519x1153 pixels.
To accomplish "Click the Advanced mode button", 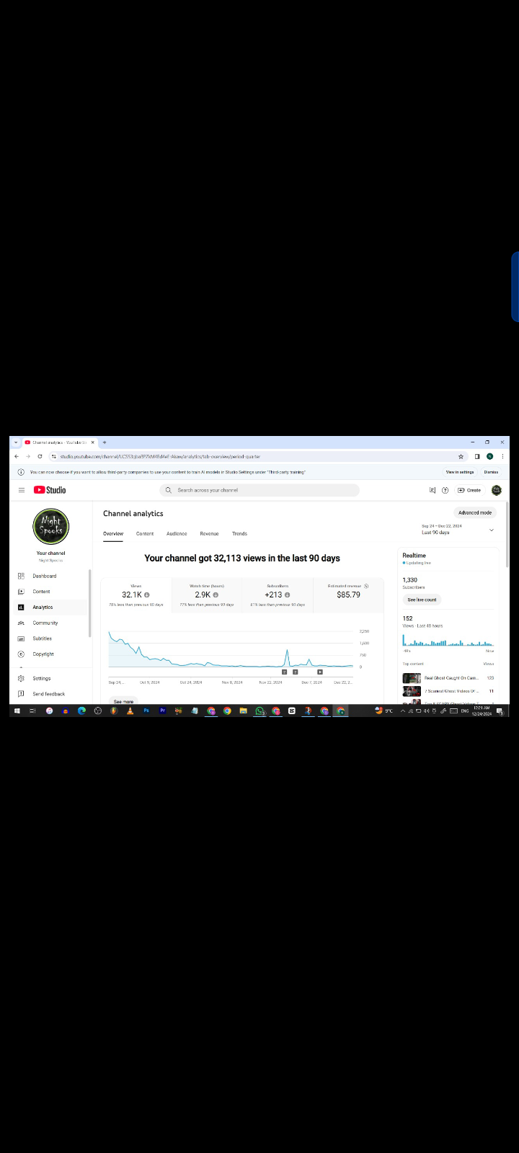I will [475, 513].
